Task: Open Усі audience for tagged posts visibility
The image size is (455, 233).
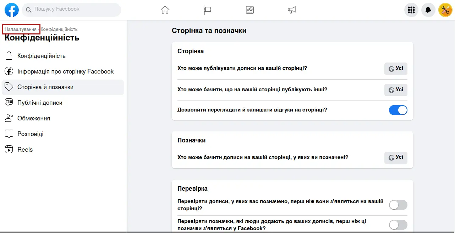Action: [x=396, y=158]
